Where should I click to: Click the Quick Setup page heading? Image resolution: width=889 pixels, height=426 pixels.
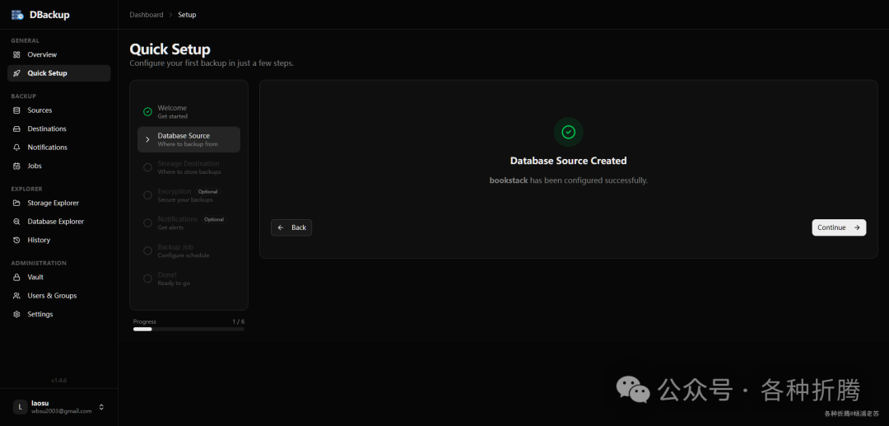coord(170,49)
